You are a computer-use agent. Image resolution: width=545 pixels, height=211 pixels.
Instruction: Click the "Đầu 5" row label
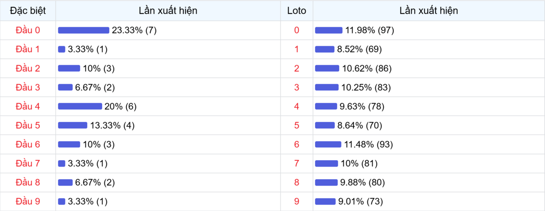point(28,125)
